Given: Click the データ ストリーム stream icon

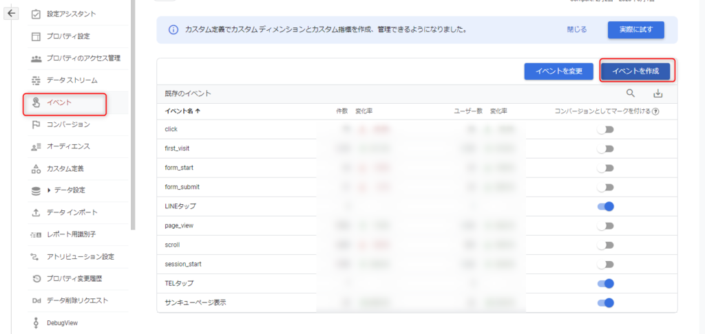Looking at the screenshot, I should click(x=36, y=80).
